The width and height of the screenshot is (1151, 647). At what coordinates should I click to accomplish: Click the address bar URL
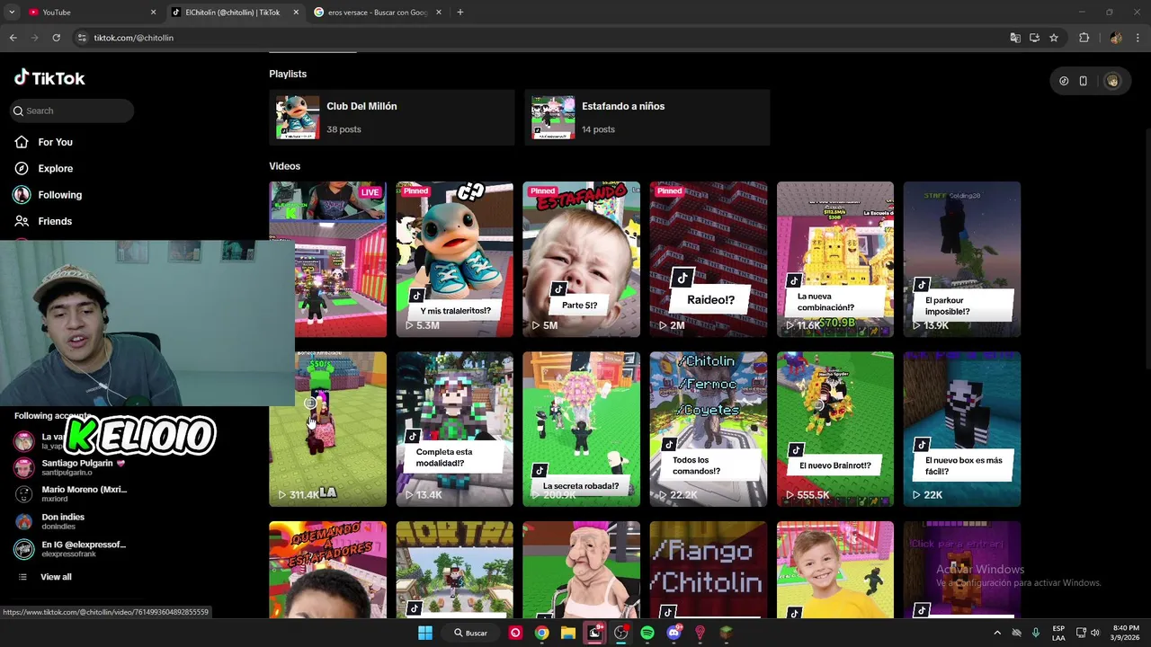point(134,38)
